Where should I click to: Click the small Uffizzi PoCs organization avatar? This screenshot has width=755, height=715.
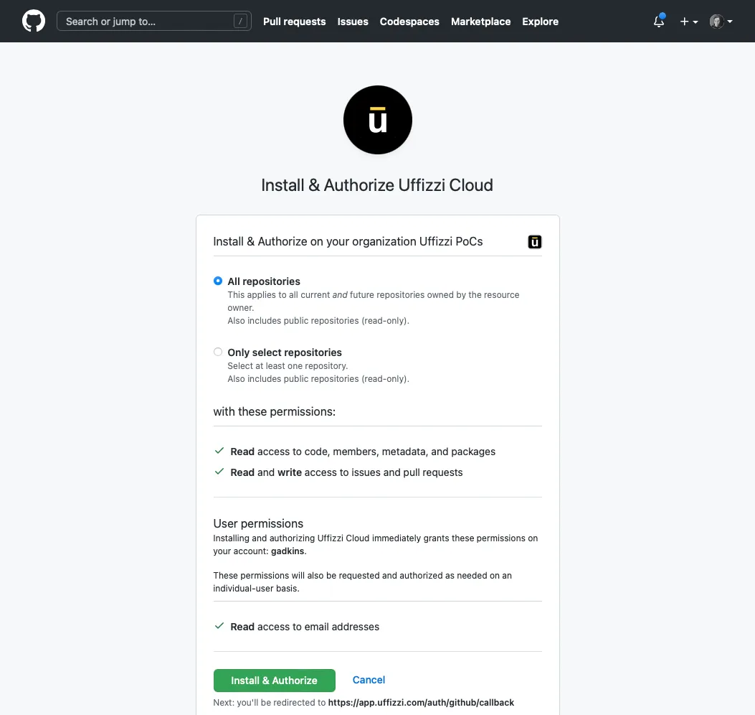(534, 242)
